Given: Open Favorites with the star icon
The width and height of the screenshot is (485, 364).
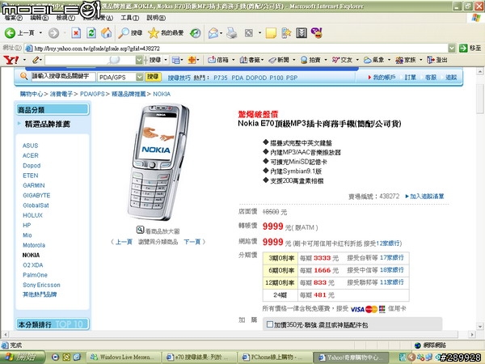Looking at the screenshot, I should 166,33.
